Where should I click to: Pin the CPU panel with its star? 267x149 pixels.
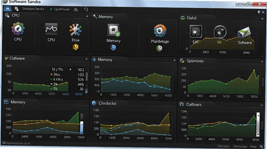(x=87, y=16)
